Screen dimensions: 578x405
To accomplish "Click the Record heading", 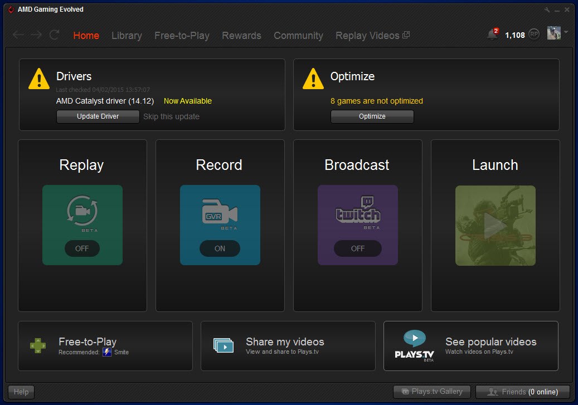I will 219,165.
